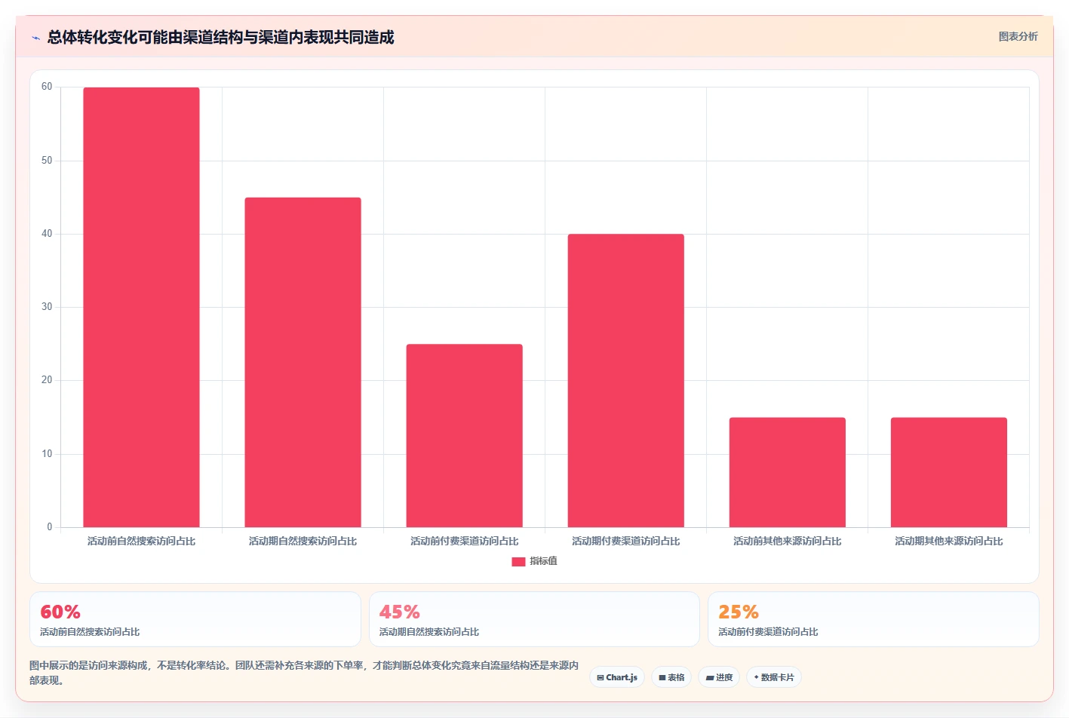Click the y-axis tick label 0
The width and height of the screenshot is (1069, 718).
point(50,527)
